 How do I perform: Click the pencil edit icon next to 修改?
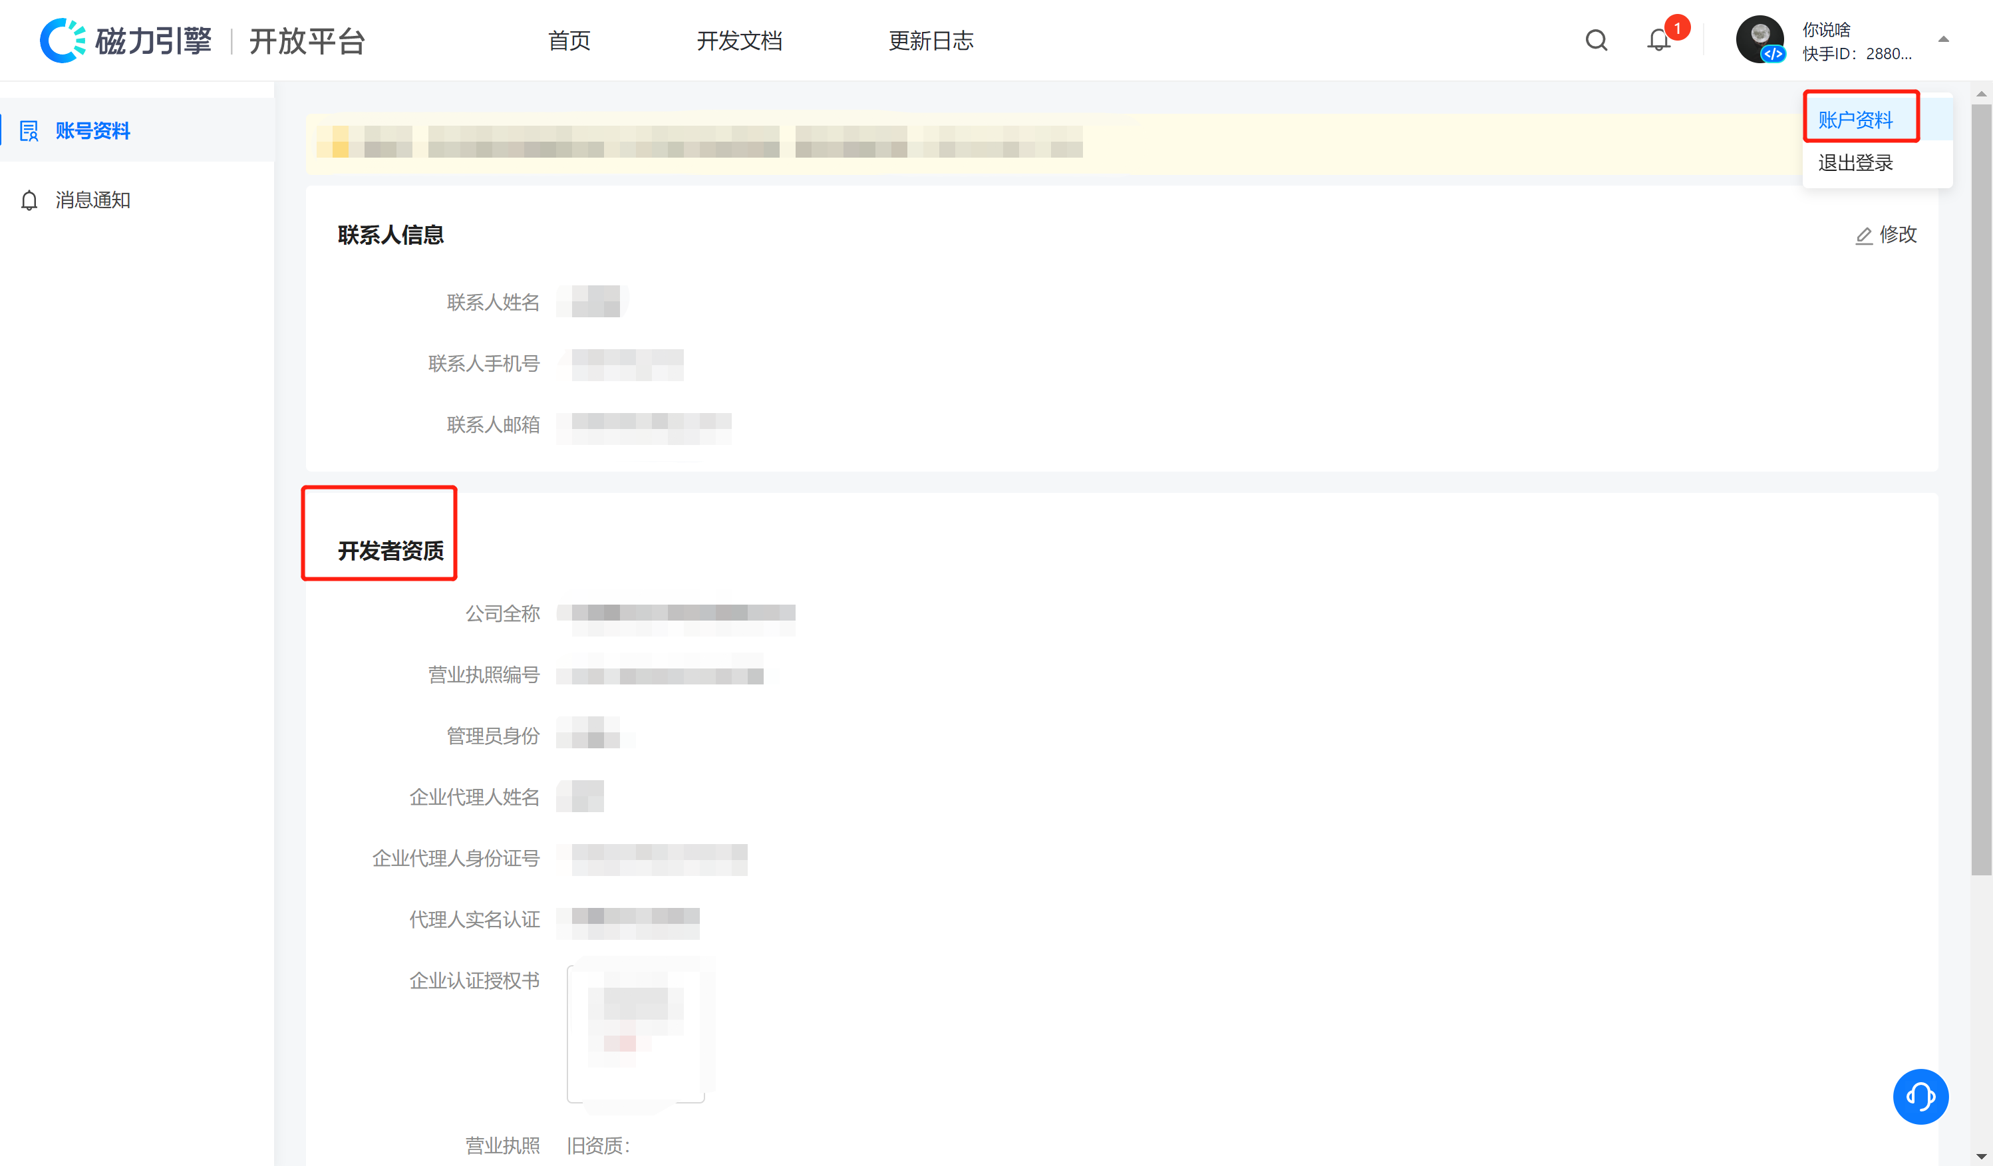1863,235
